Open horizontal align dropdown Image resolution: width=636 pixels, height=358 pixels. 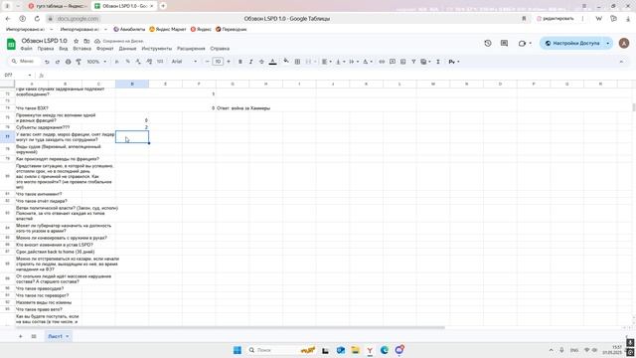point(326,62)
